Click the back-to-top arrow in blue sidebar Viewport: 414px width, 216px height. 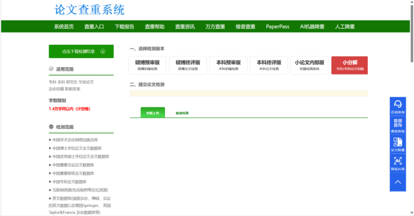pyautogui.click(x=398, y=182)
